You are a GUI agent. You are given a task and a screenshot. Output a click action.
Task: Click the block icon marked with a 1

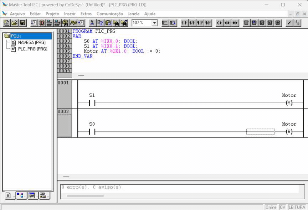point(270,23)
